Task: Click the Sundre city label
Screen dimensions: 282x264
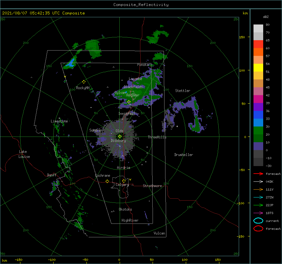Action: (x=95, y=130)
